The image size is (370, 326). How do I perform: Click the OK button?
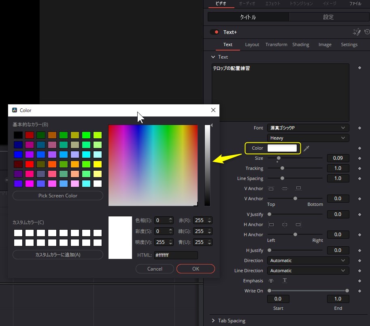196,269
